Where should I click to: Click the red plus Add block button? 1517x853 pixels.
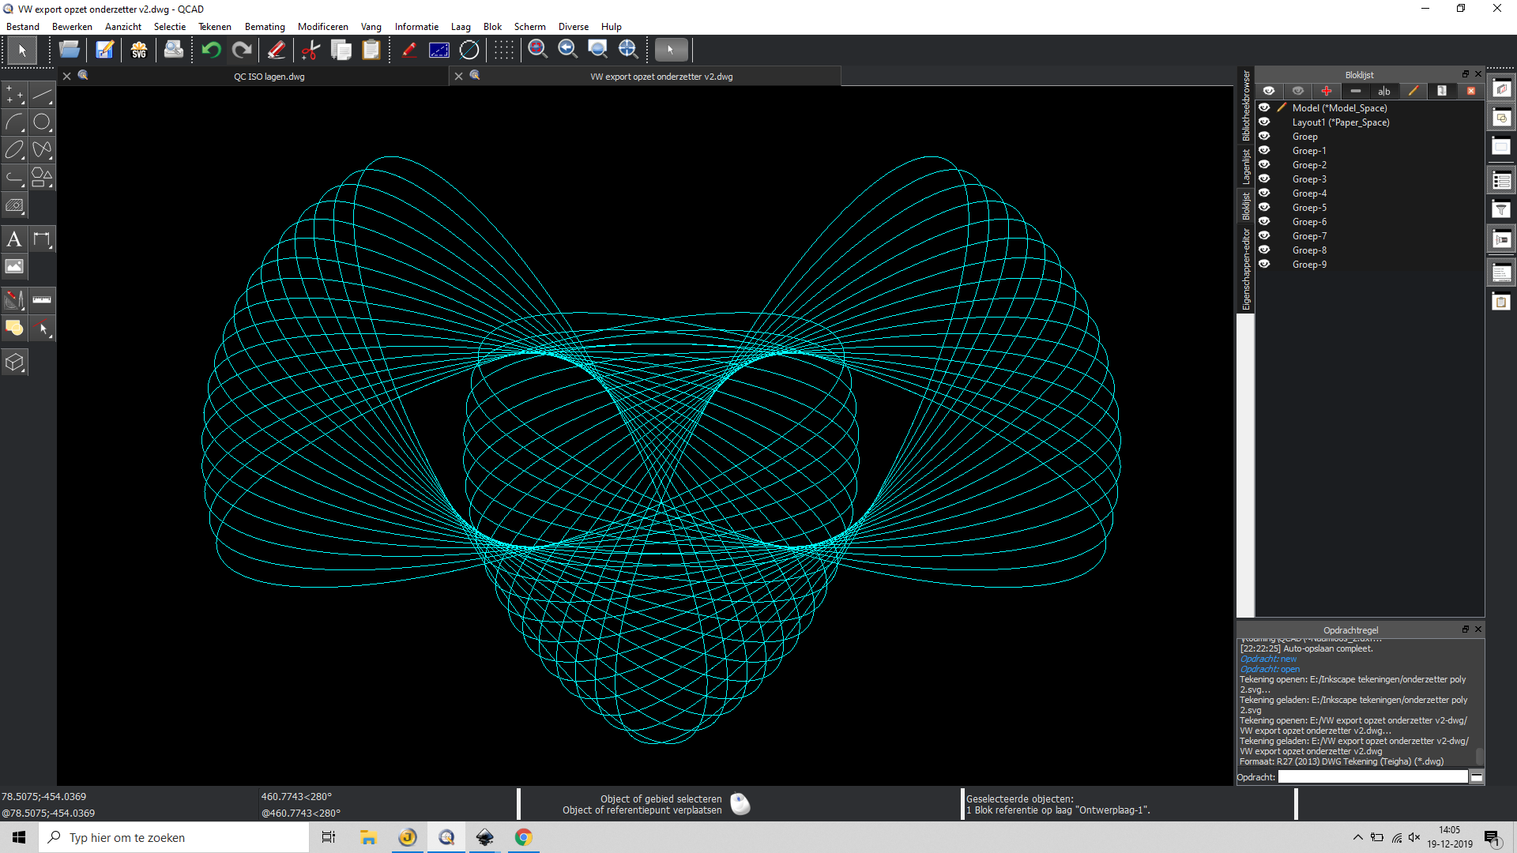pyautogui.click(x=1327, y=91)
